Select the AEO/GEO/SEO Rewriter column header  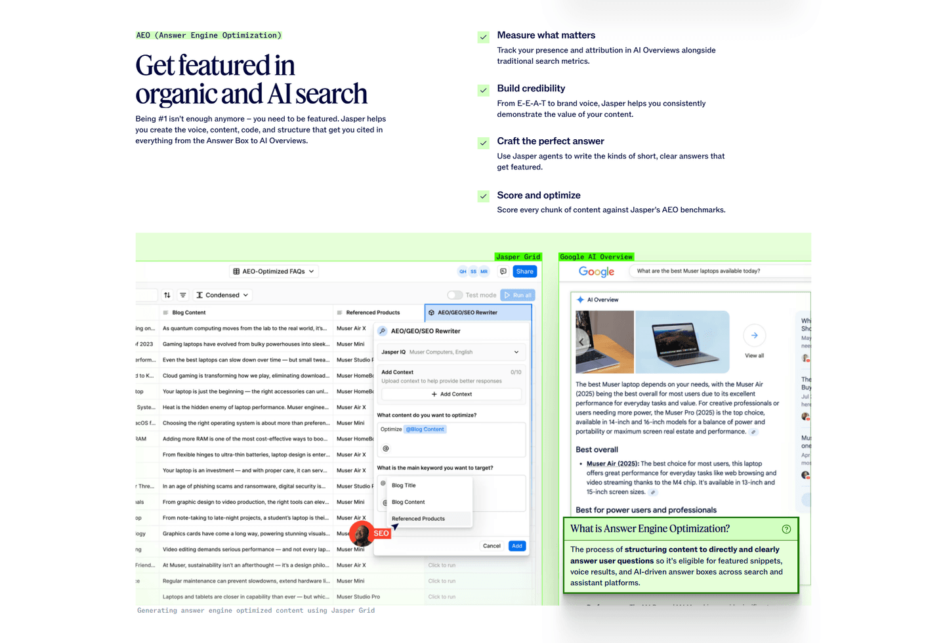click(x=478, y=313)
